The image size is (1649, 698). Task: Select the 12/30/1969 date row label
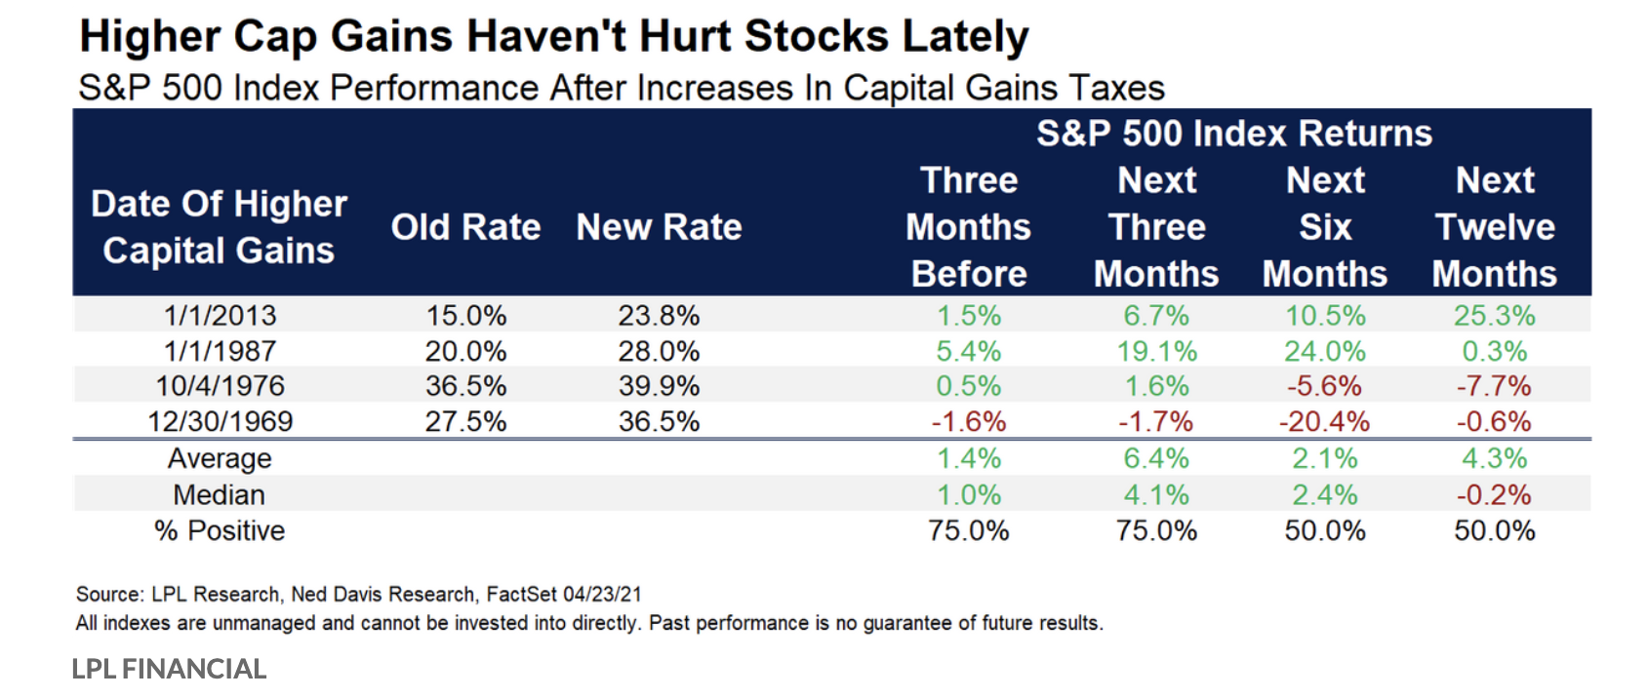tap(220, 421)
